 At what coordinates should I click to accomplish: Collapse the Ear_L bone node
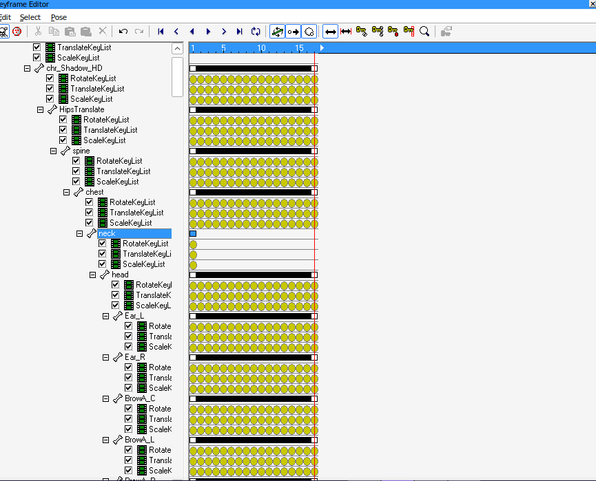(x=106, y=316)
